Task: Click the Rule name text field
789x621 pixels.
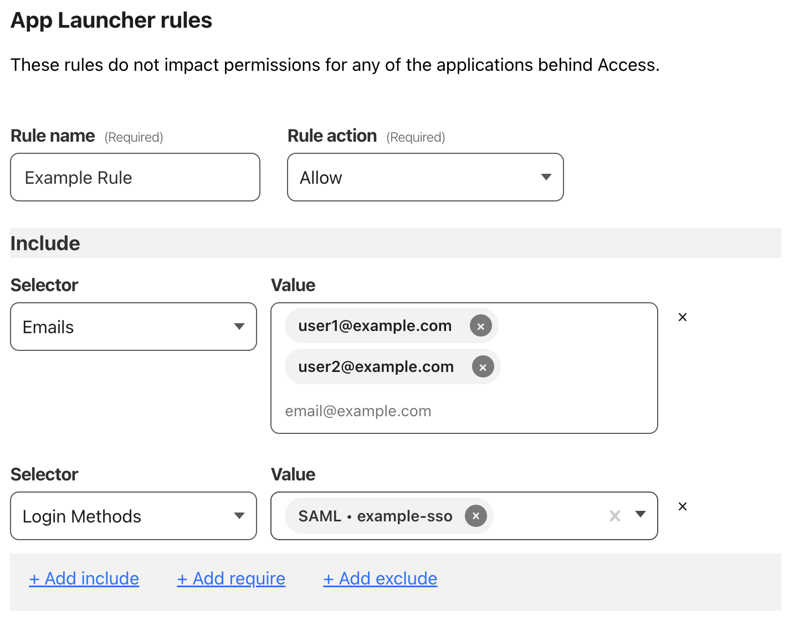Action: pyautogui.click(x=135, y=177)
